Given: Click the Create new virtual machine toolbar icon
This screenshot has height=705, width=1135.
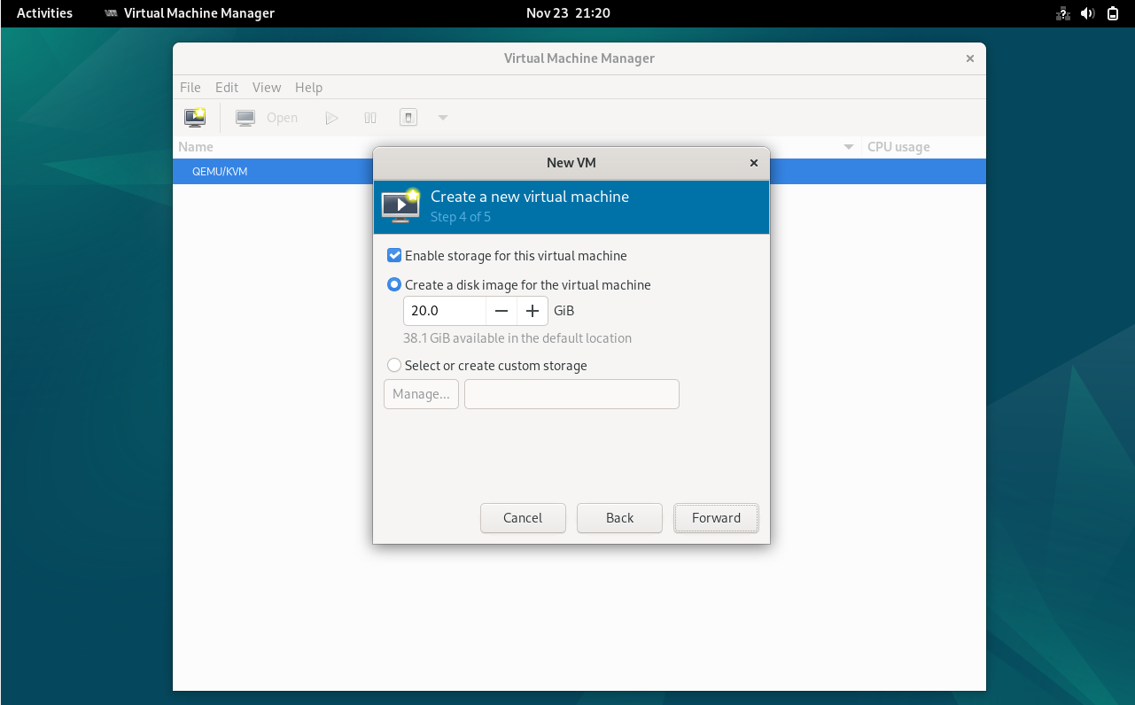Looking at the screenshot, I should tap(195, 117).
